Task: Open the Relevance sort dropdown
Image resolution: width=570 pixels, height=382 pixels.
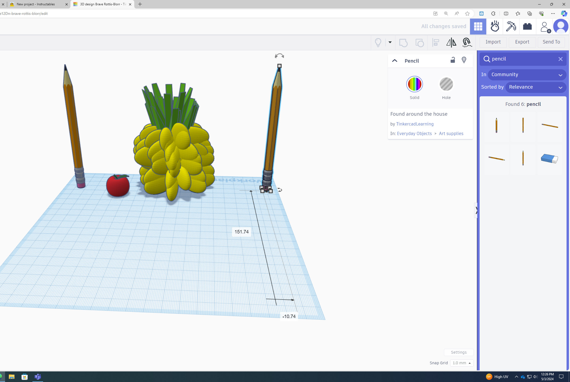Action: pos(535,87)
